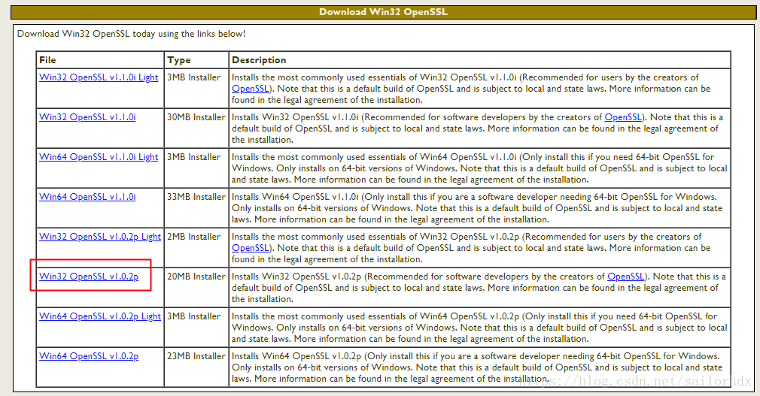Open the Win32 OpenSSL v1.0.2p full installer link
Viewport: 760px width, 396px height.
pos(89,277)
